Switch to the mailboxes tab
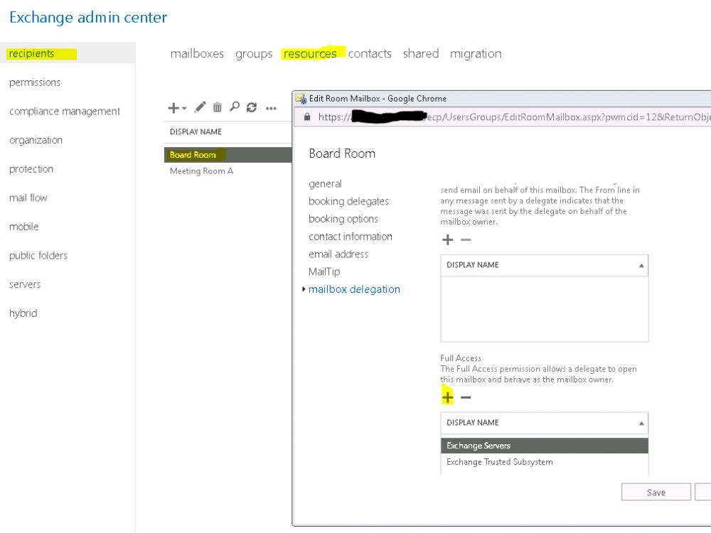This screenshot has width=711, height=533. point(197,54)
